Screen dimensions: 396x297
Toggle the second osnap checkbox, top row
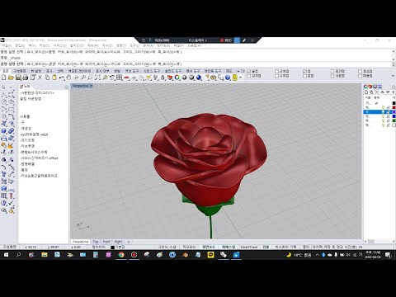click(276, 71)
